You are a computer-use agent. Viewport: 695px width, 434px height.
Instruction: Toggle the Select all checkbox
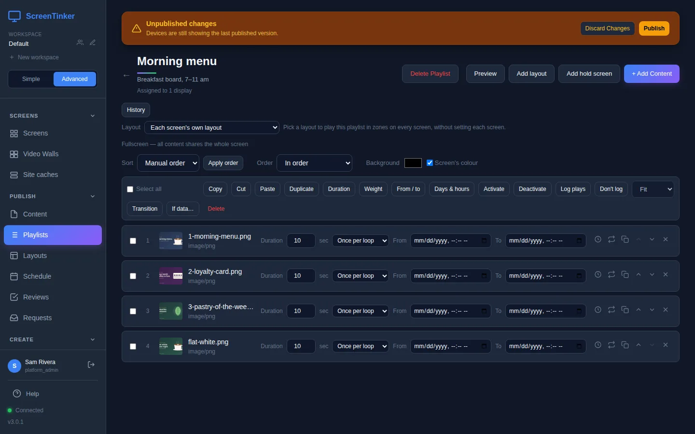point(130,189)
